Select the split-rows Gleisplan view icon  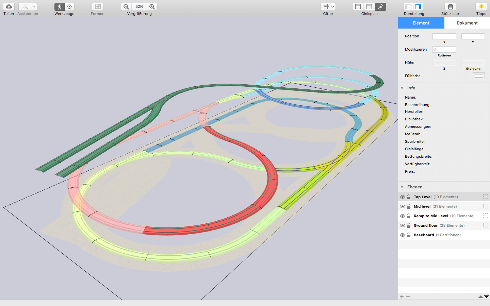[x=369, y=7]
